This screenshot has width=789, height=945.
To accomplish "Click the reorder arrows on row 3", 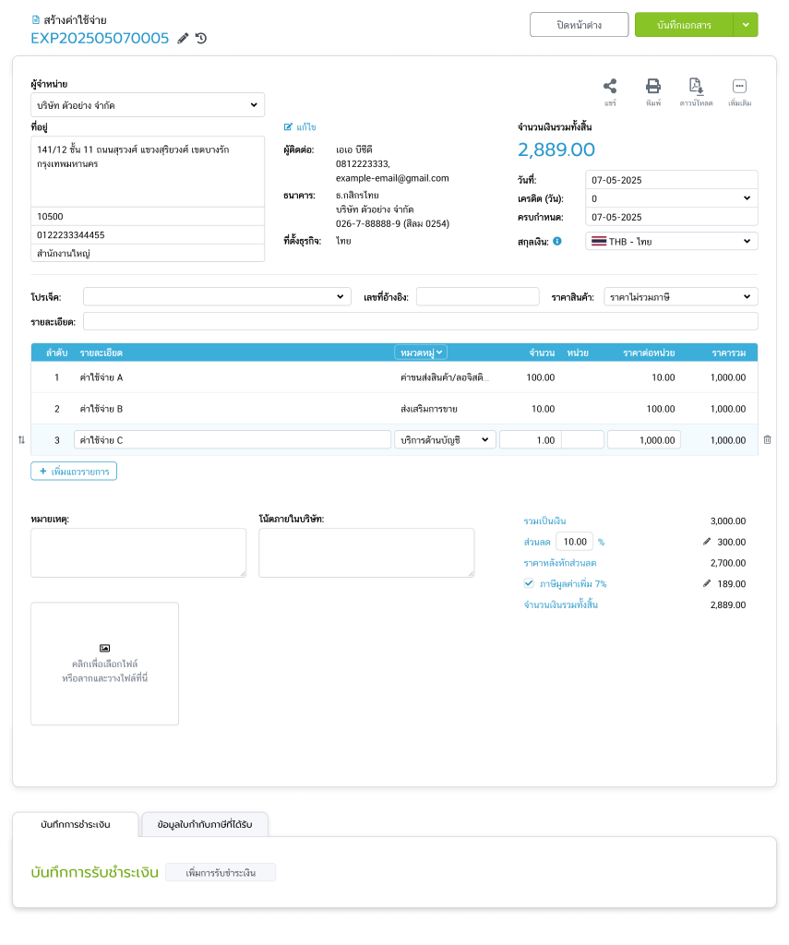I will click(21, 440).
